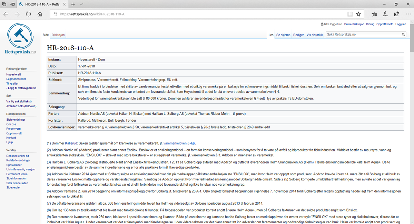
Task: Open favorites hub icon in toolbar
Action: [x=374, y=14]
